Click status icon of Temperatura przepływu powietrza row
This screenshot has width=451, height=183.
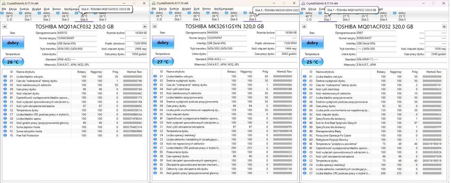[x=305, y=144]
